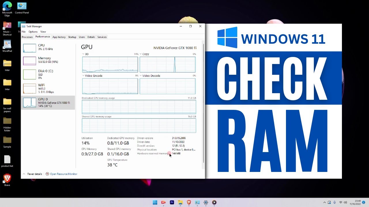Click the Dedicated GPU memory usage graph
Viewport: 369px width, 207px height.
point(139,107)
